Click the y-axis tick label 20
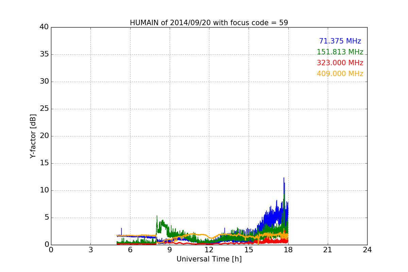Screen dimensions: 408x272 pos(44,136)
